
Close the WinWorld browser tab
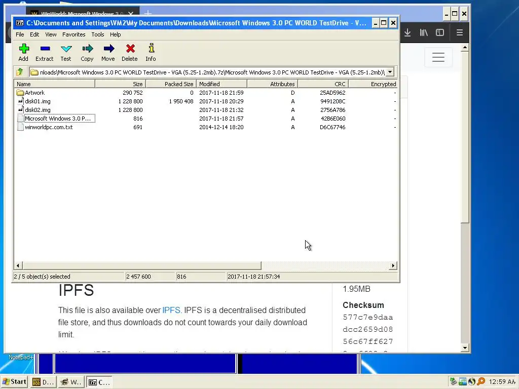coord(131,14)
